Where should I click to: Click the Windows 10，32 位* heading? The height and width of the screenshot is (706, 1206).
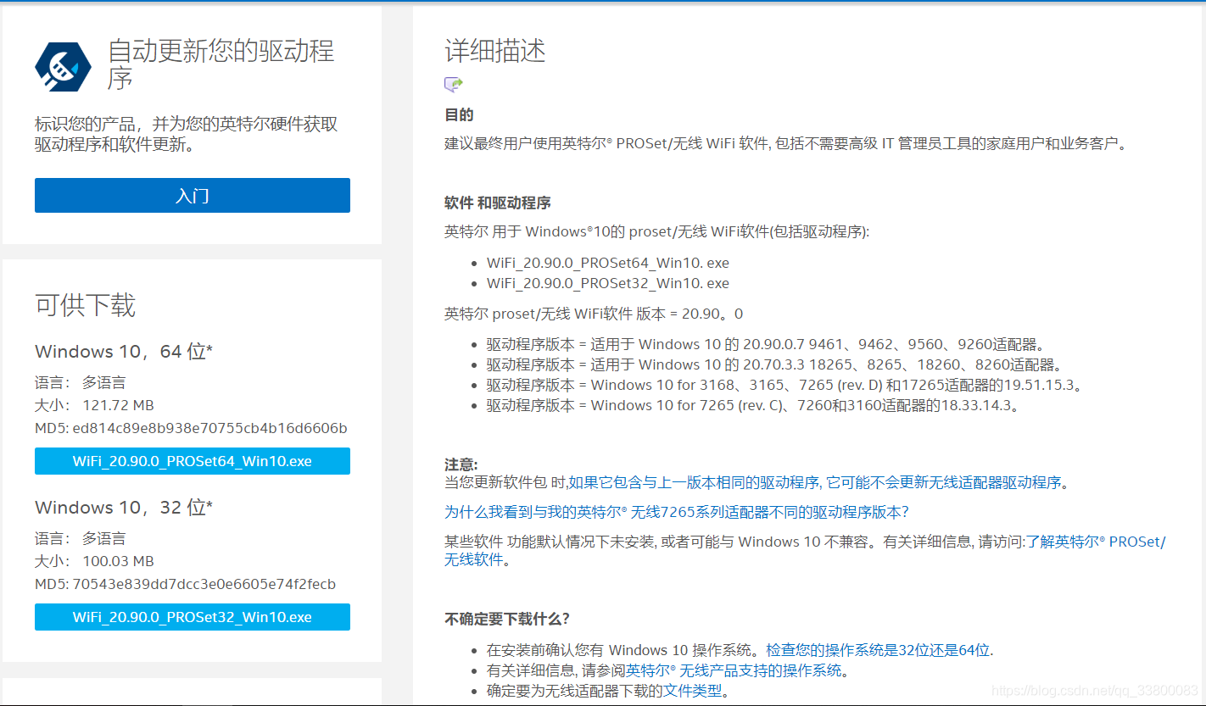(x=124, y=507)
